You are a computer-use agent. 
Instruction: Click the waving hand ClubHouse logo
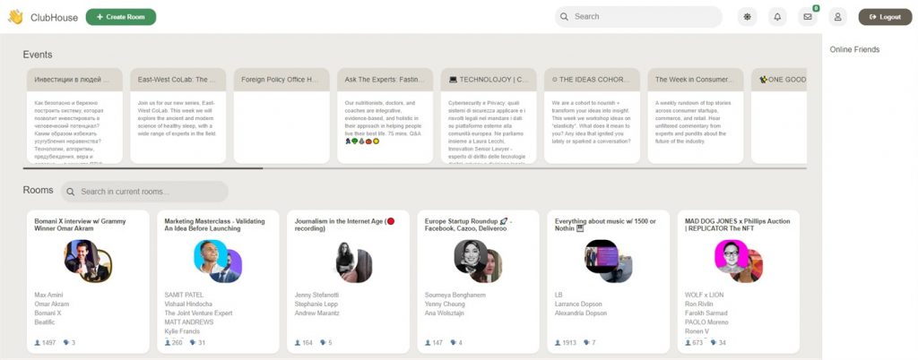click(x=15, y=17)
